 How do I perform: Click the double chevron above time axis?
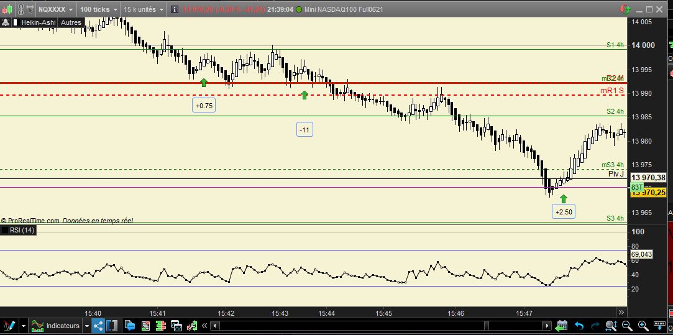[621, 312]
